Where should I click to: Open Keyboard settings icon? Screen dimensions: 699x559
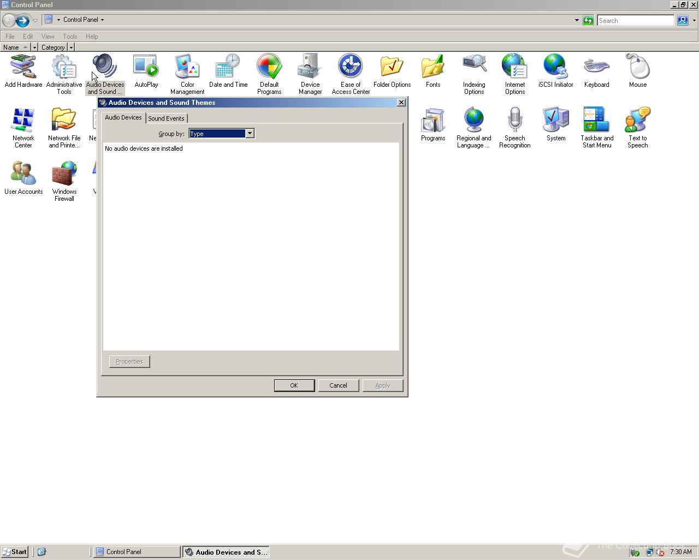(596, 71)
